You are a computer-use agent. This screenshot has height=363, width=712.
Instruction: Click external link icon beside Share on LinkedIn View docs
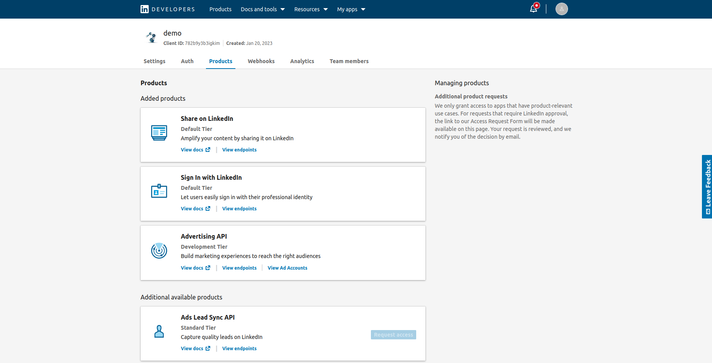point(208,150)
